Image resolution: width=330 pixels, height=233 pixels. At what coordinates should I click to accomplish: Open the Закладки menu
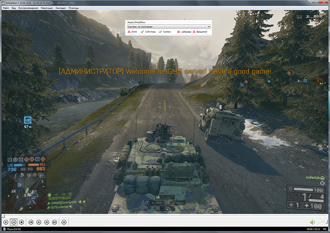pos(61,8)
